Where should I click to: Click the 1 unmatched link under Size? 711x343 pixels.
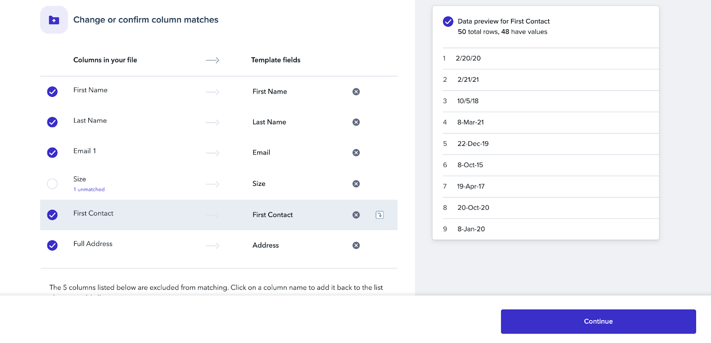tap(88, 189)
